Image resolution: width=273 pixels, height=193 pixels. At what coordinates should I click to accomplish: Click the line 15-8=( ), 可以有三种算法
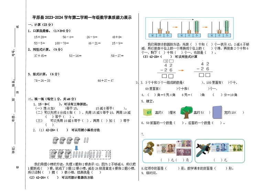point(61,104)
